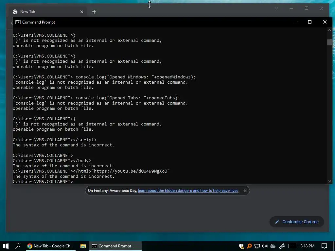Click the console.log "Opened Windows" command line
The image size is (335, 251).
click(104, 77)
